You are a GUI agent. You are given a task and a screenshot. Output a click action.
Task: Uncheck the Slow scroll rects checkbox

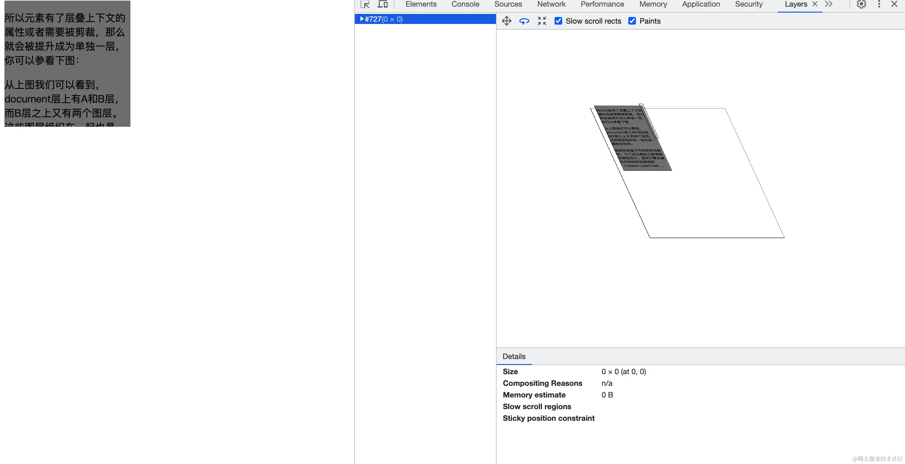558,21
